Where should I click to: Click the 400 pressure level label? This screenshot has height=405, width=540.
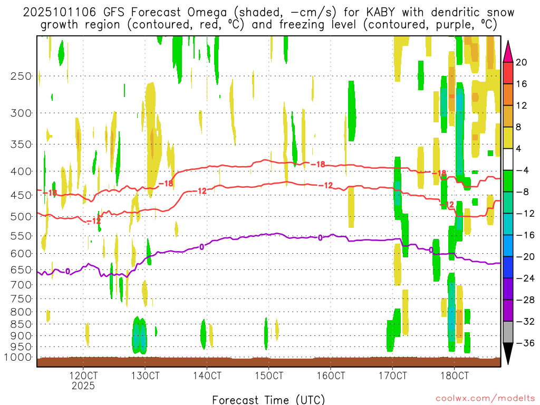click(21, 171)
